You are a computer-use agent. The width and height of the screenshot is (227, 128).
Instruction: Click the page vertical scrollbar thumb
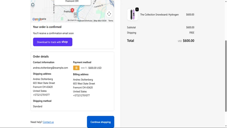click(x=226, y=76)
